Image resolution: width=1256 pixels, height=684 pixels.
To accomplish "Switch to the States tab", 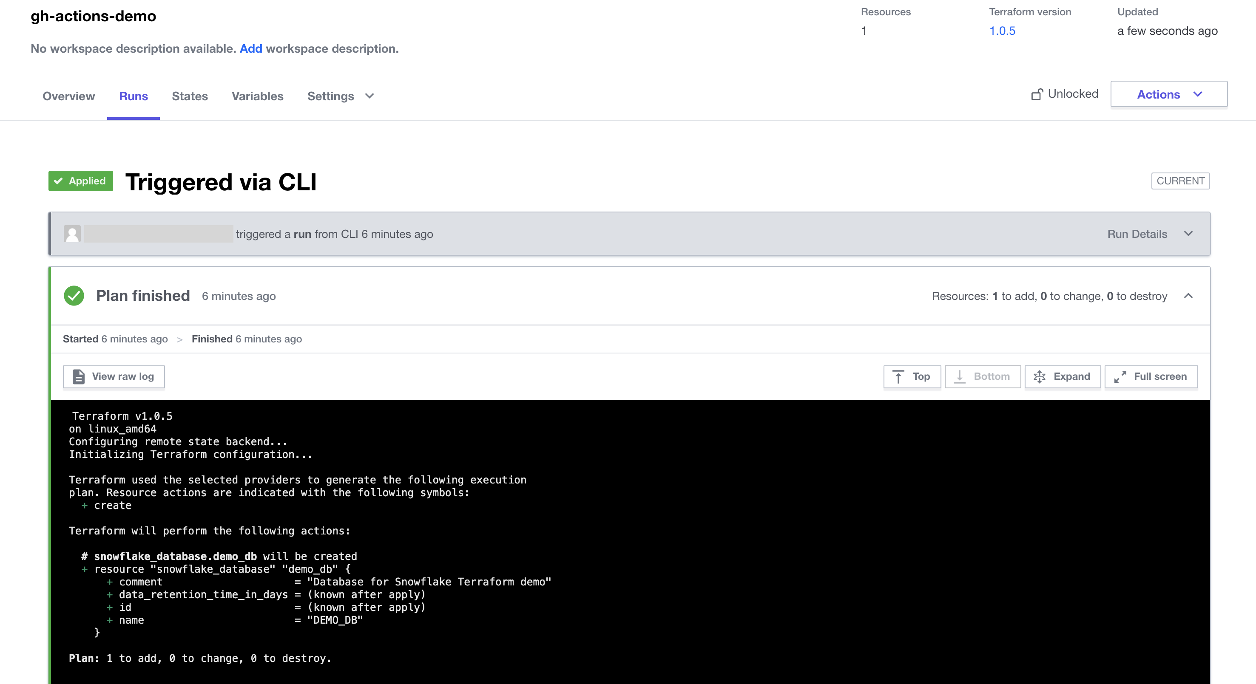I will [x=190, y=96].
